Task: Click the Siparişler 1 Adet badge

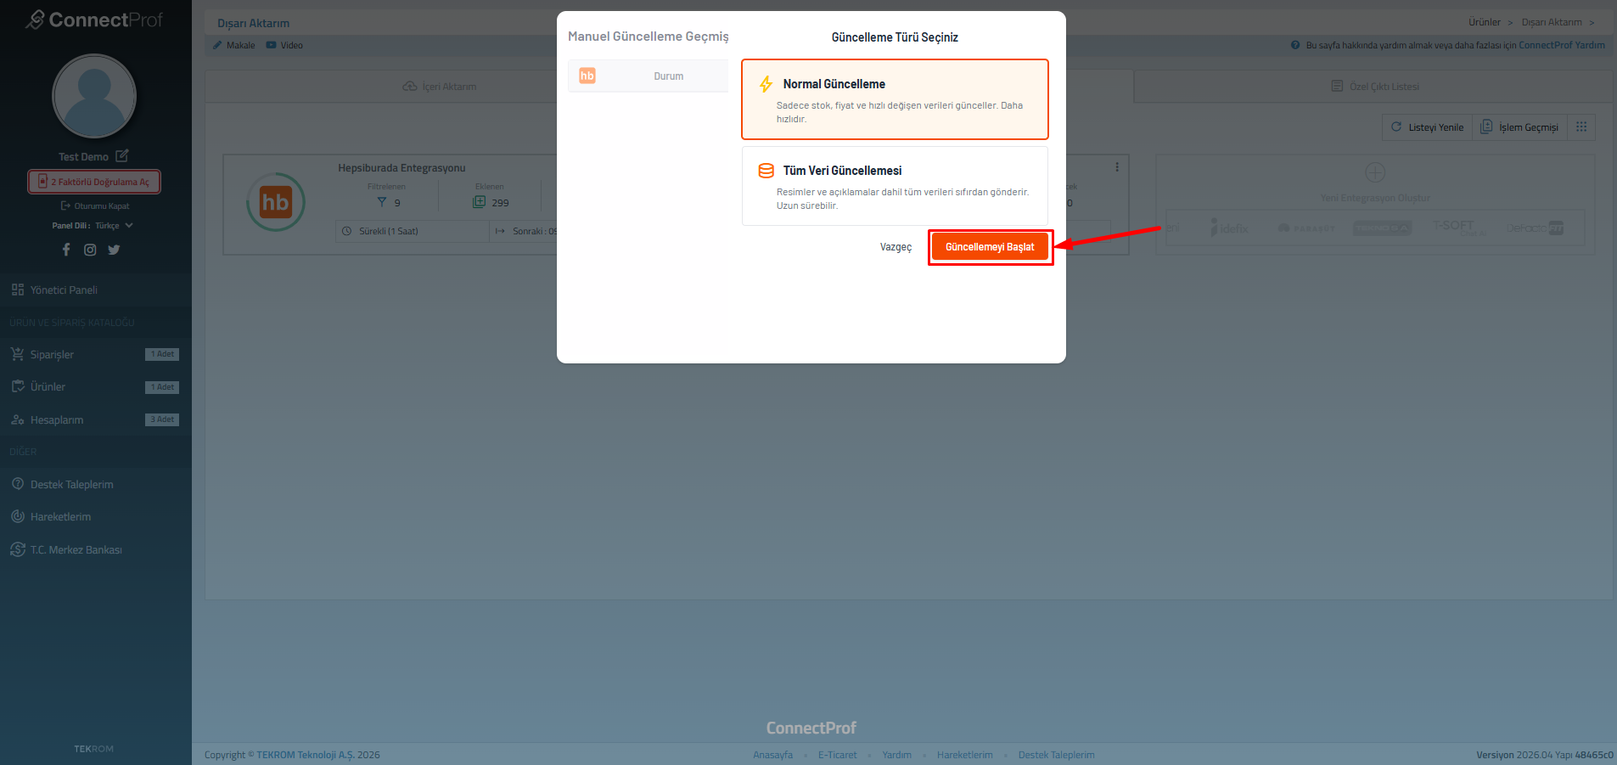Action: [x=162, y=354]
